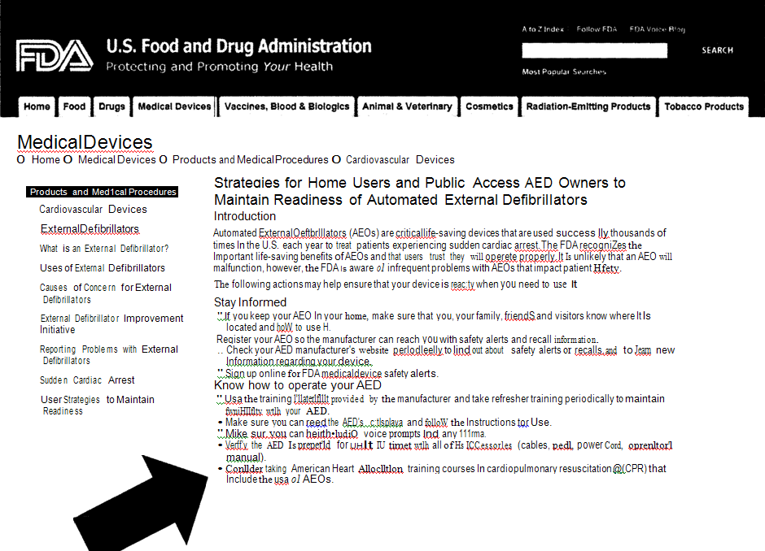
Task: Select the Drugs tab
Action: tap(111, 106)
